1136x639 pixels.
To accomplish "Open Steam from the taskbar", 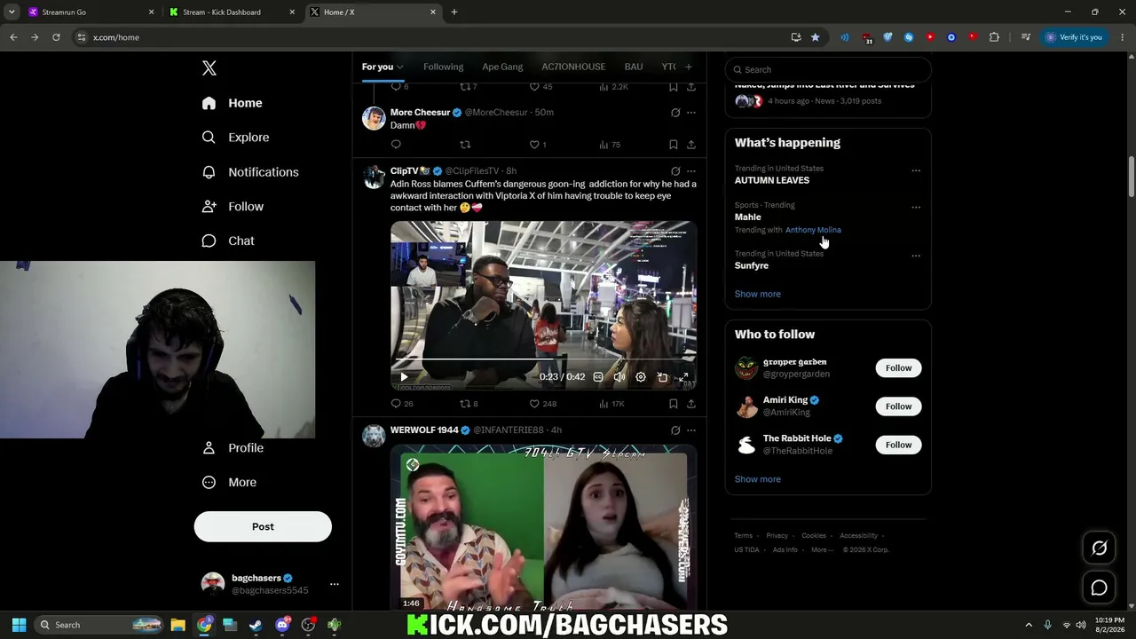I will (x=256, y=625).
